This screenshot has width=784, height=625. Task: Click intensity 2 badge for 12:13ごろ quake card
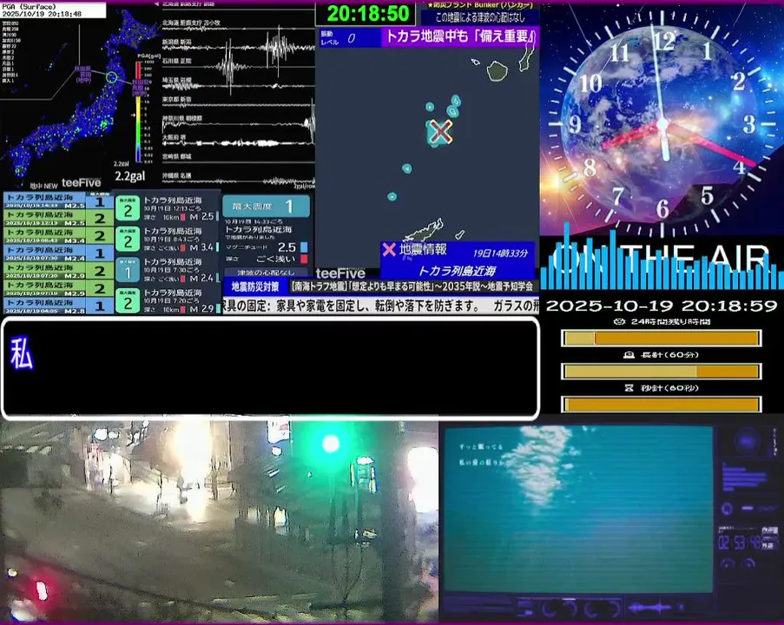click(x=128, y=208)
